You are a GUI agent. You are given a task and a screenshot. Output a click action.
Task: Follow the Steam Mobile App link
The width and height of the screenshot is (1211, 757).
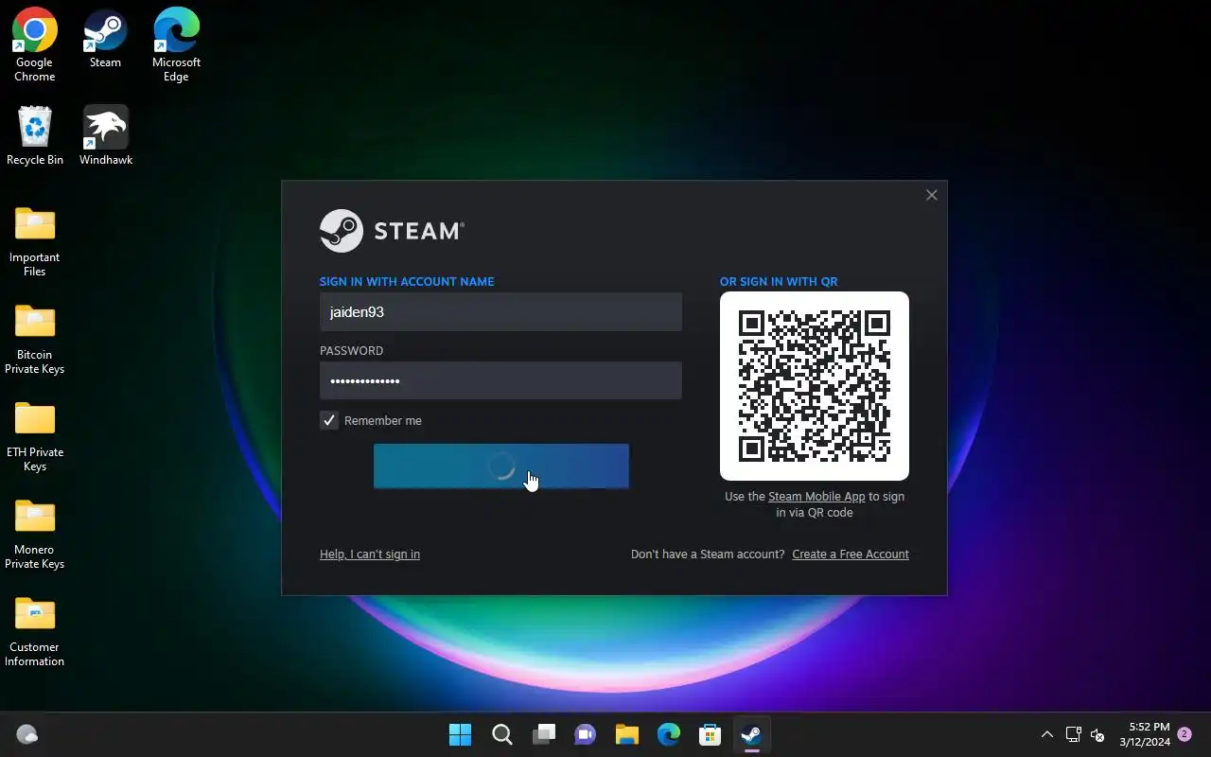tap(816, 497)
